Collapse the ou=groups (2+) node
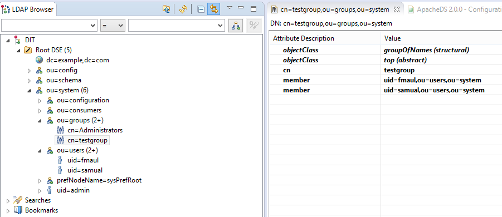Screen dimensions: 502x217 pyautogui.click(x=40, y=121)
